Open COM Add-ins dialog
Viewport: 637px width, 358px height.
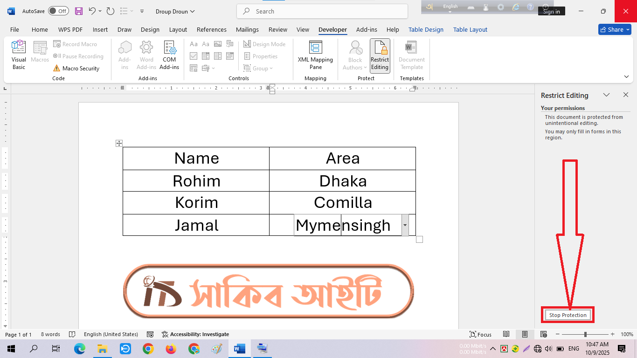tap(169, 55)
